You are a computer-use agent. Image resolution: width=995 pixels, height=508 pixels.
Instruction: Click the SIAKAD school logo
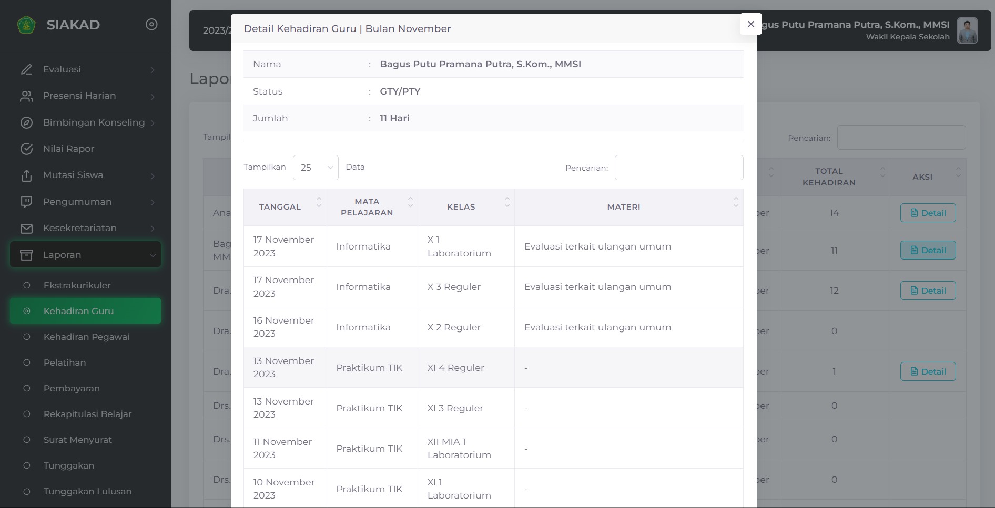[26, 25]
